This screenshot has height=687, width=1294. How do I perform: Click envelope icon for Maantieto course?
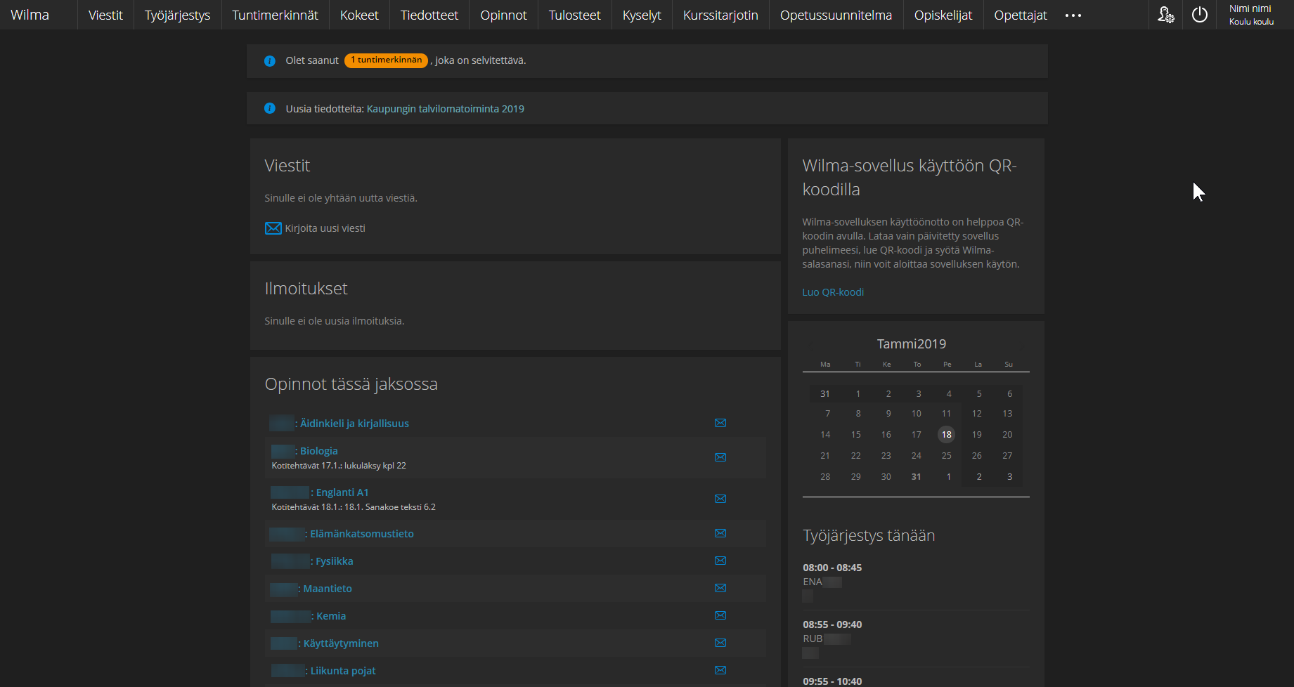720,588
